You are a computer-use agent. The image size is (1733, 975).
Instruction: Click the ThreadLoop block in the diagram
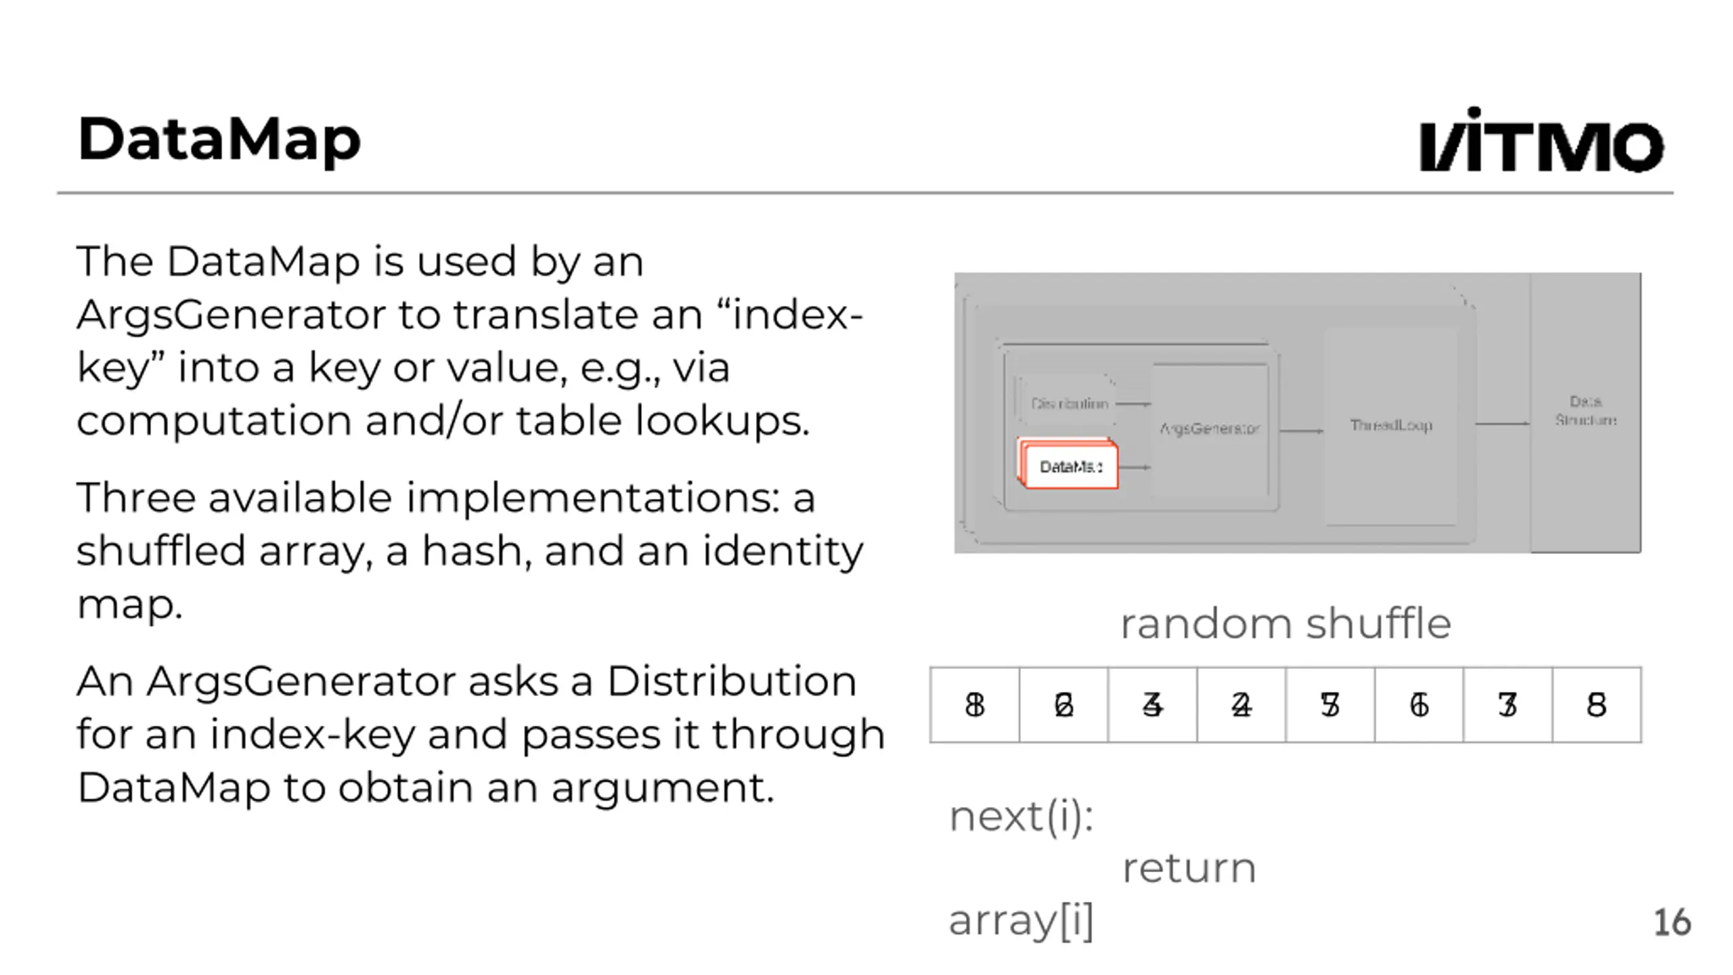tap(1391, 425)
